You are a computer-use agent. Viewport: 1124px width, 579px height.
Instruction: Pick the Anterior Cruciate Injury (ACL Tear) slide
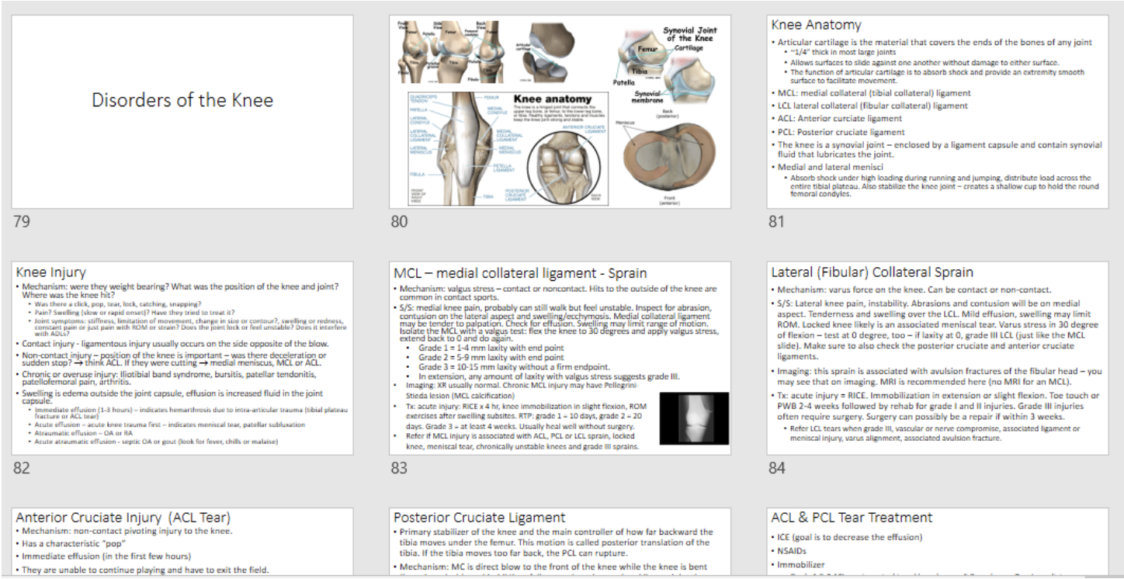182,542
